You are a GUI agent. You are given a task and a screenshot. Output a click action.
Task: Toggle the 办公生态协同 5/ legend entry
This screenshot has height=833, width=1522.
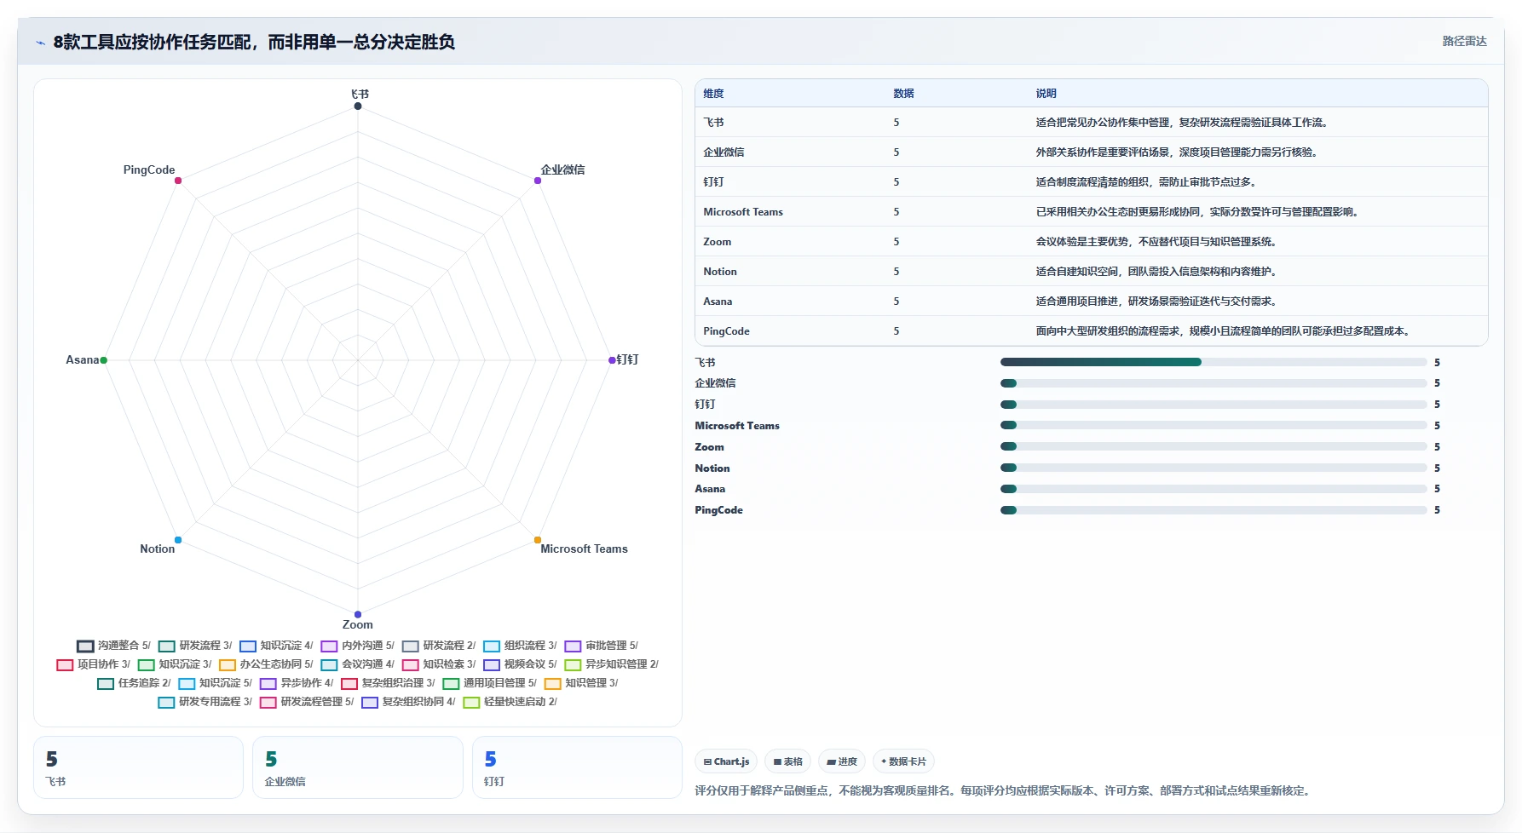click(x=266, y=664)
